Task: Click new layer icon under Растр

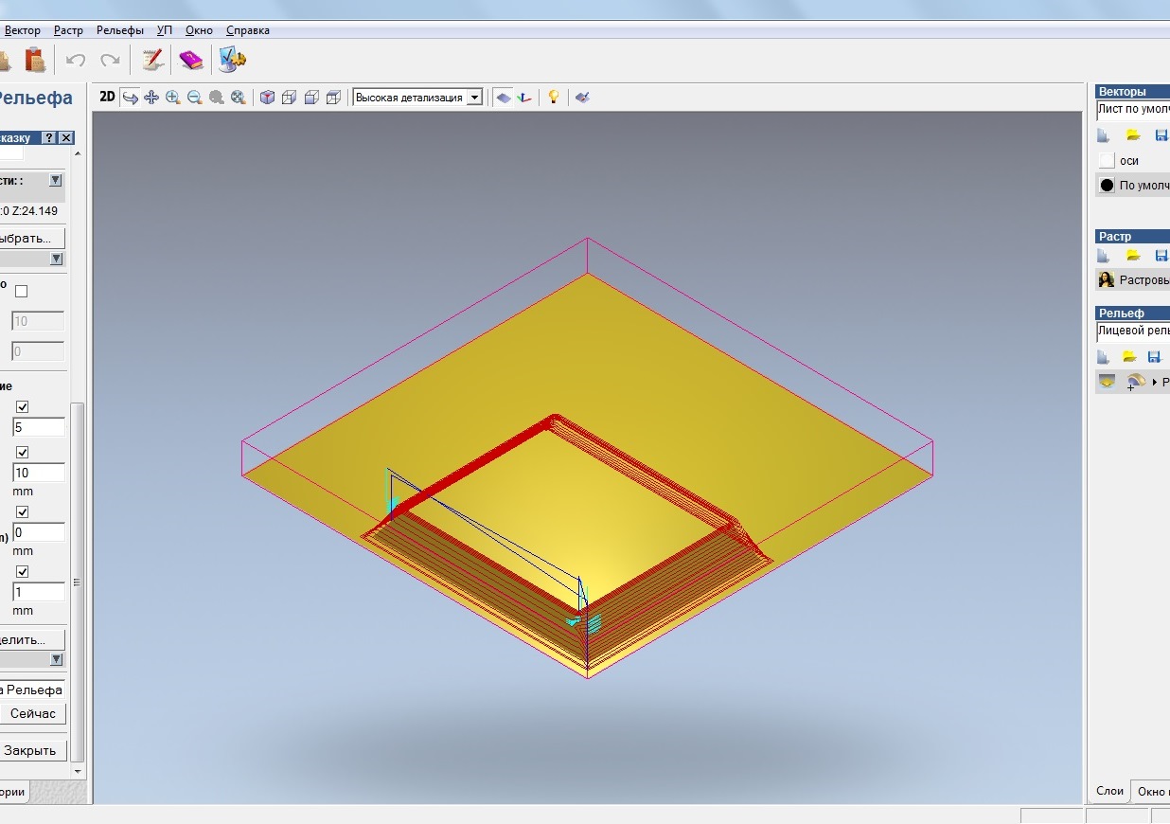Action: coord(1103,256)
